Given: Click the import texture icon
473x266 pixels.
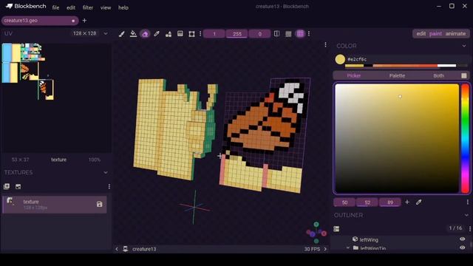Looking at the screenshot, I should point(7,186).
